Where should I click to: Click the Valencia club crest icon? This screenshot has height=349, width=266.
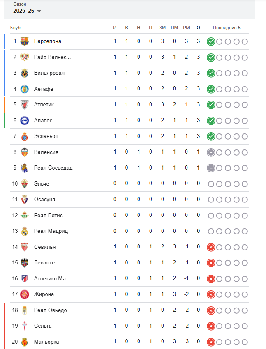click(25, 152)
